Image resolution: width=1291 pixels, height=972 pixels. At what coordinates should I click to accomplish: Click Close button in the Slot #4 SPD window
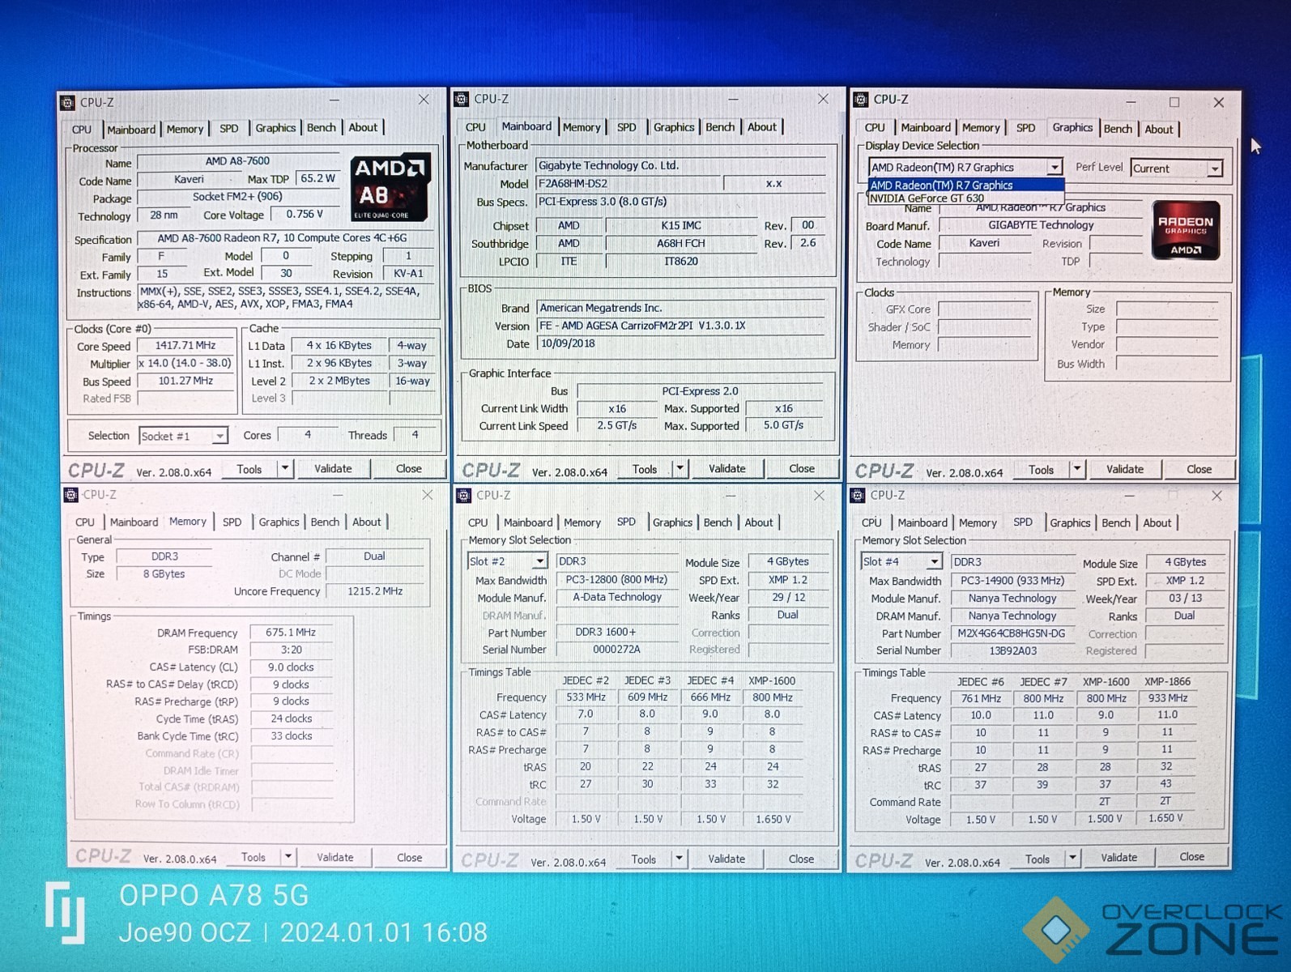coord(1191,857)
